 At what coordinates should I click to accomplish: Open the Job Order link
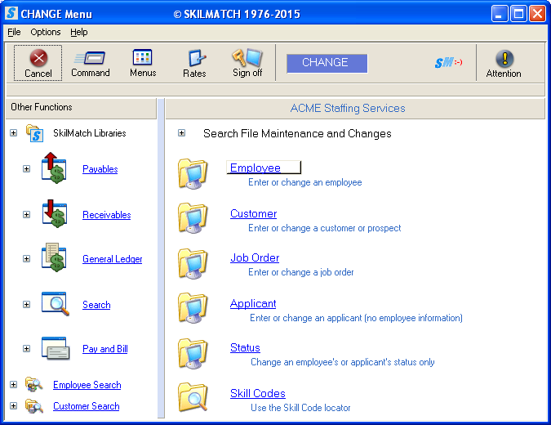(255, 258)
